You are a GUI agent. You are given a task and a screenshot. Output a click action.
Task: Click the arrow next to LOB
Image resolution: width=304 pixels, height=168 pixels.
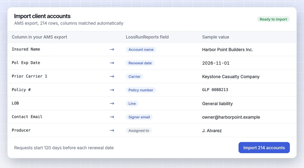click(x=112, y=103)
